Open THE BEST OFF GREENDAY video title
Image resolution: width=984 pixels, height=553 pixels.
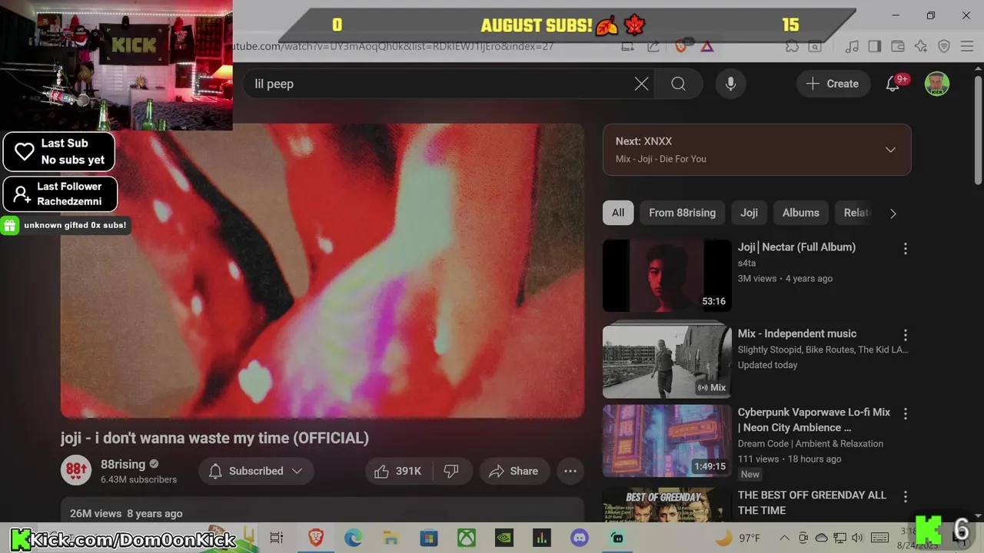coord(812,502)
